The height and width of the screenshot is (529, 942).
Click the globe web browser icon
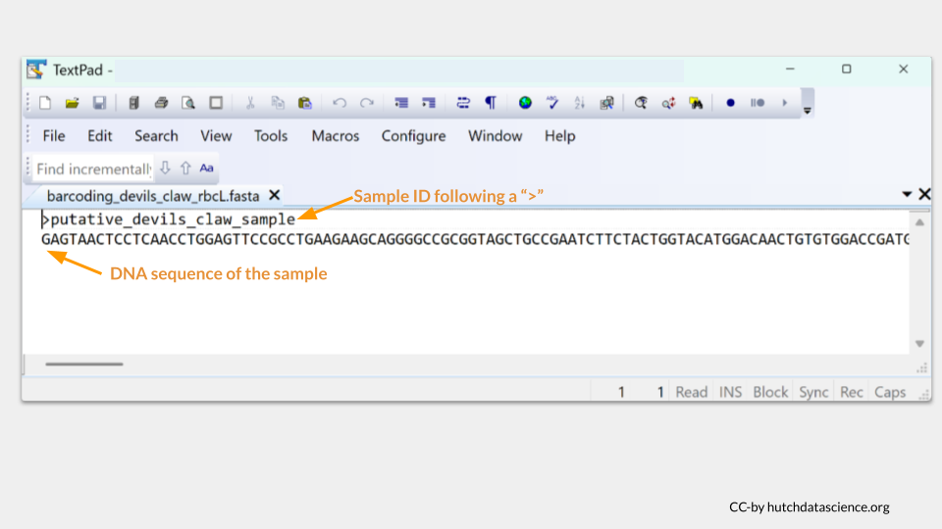pyautogui.click(x=525, y=103)
